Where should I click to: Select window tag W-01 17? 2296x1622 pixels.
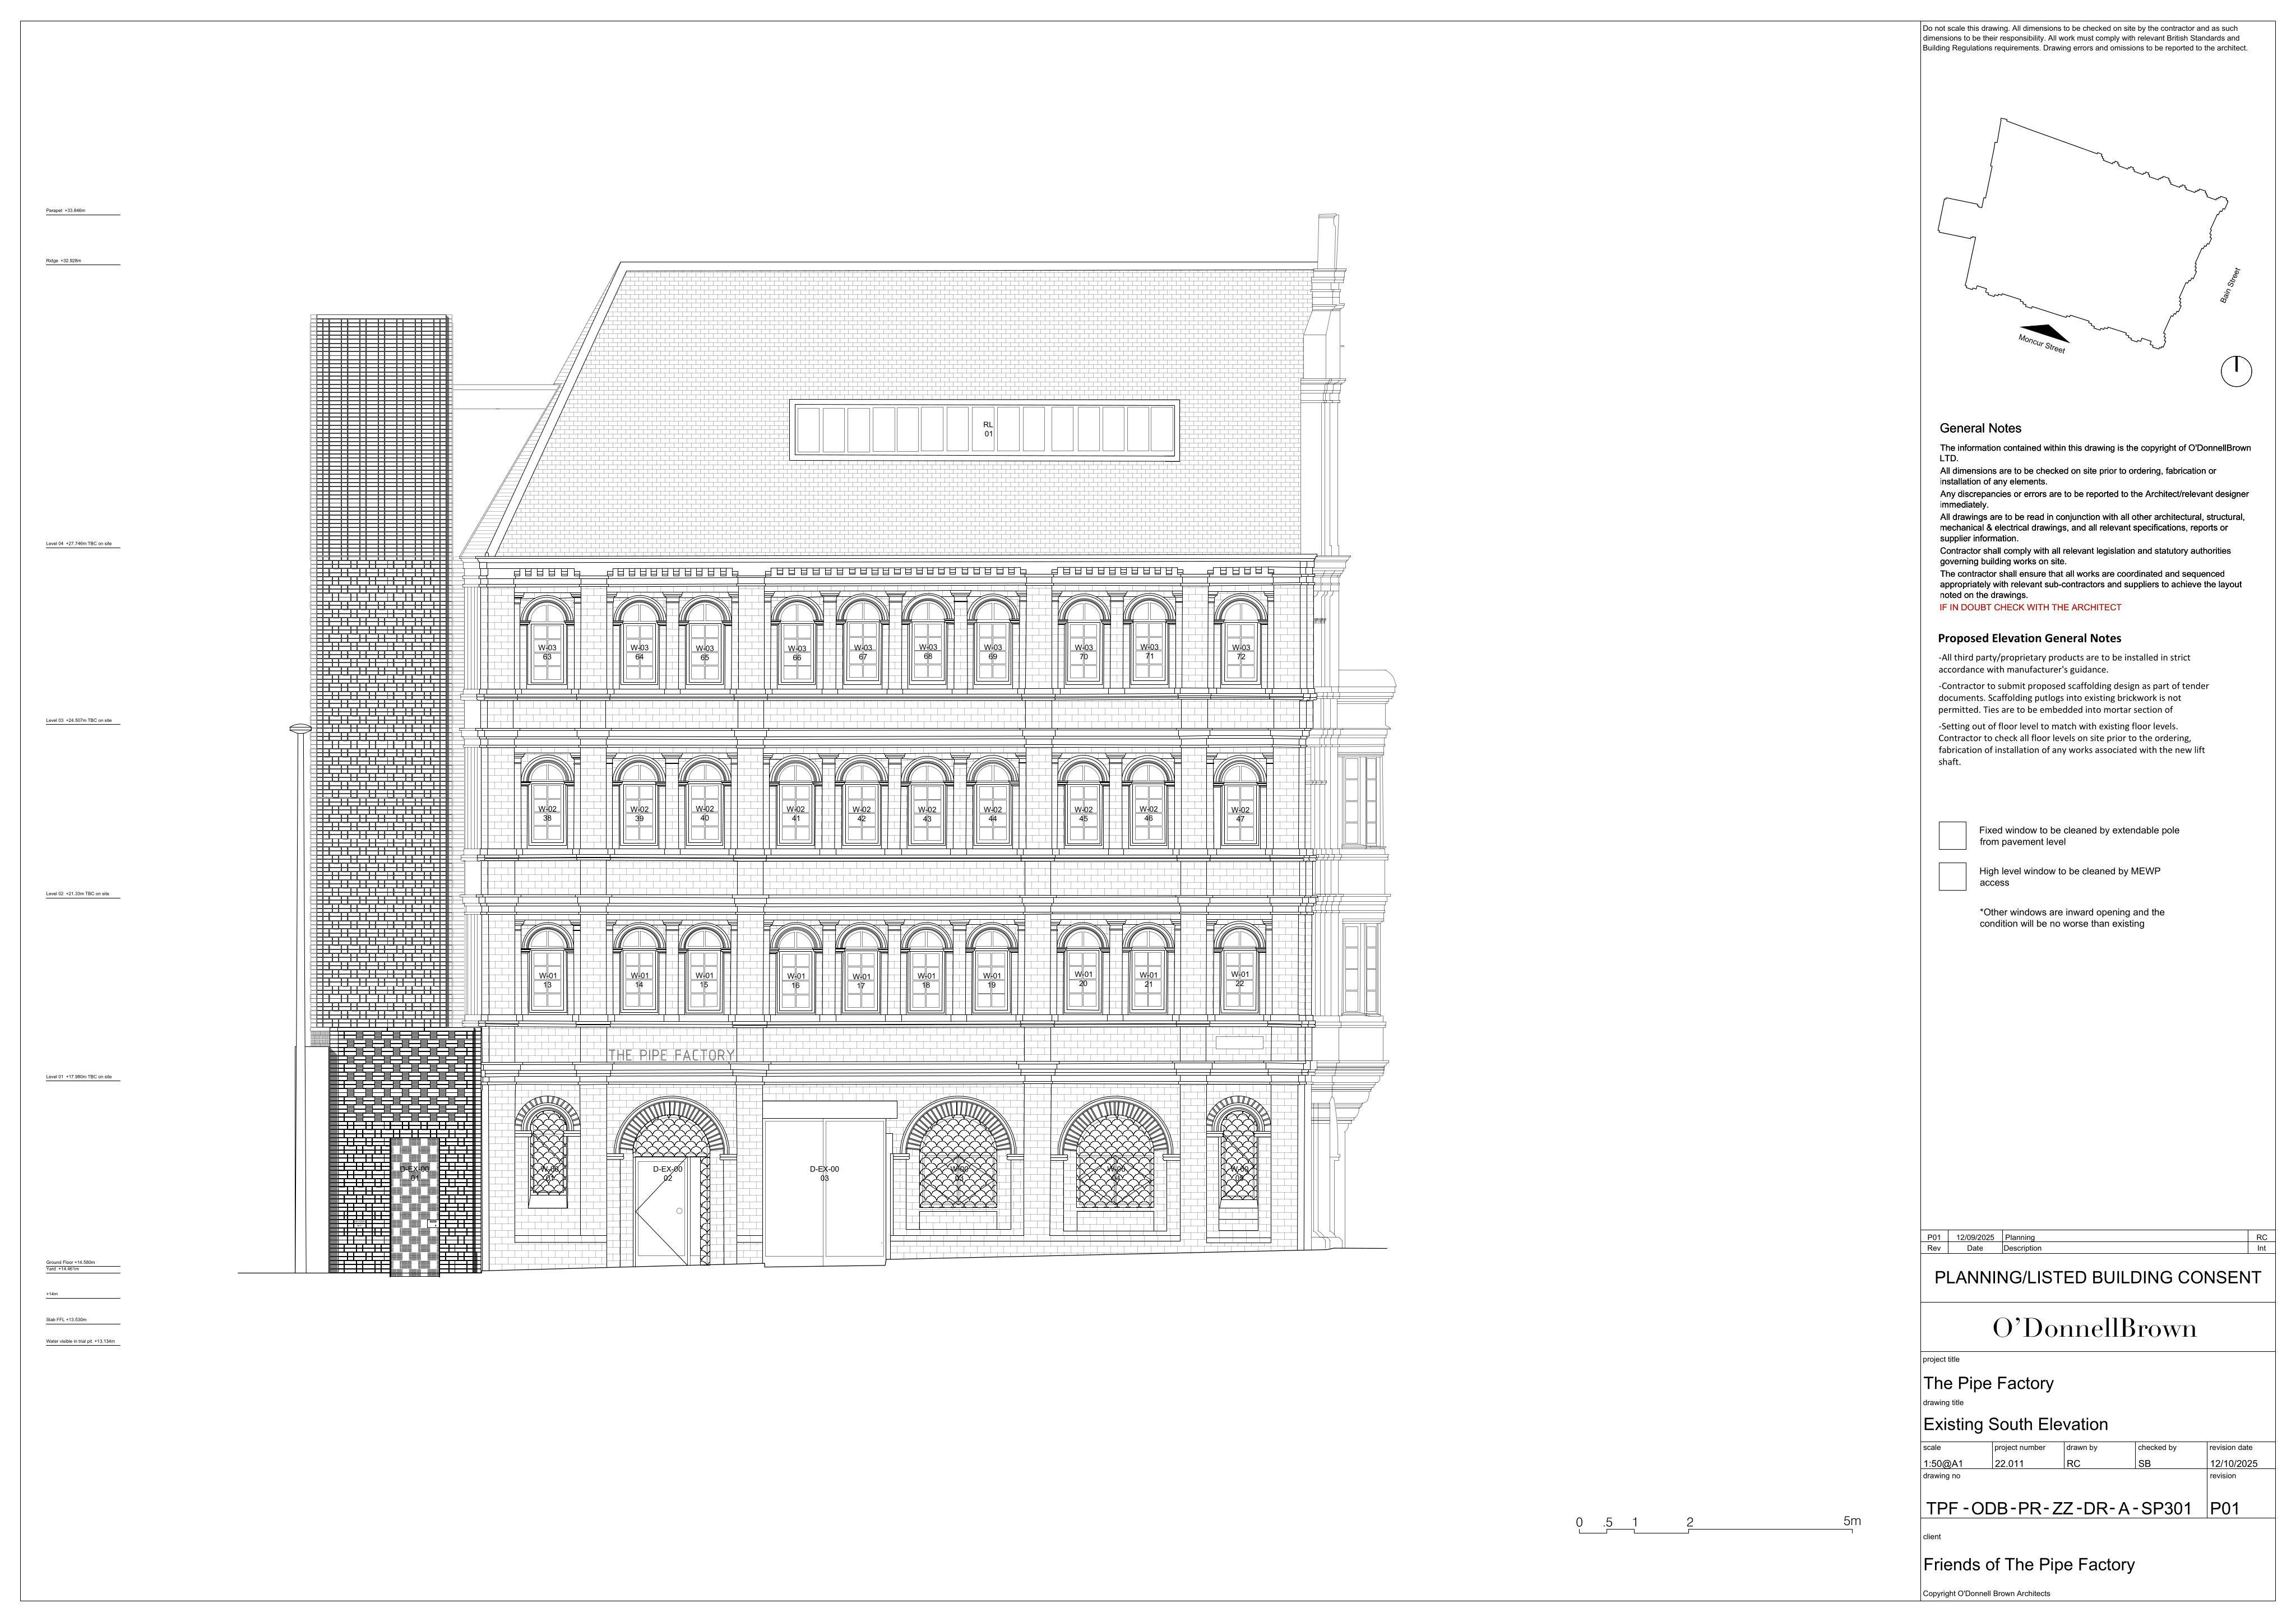pos(861,981)
